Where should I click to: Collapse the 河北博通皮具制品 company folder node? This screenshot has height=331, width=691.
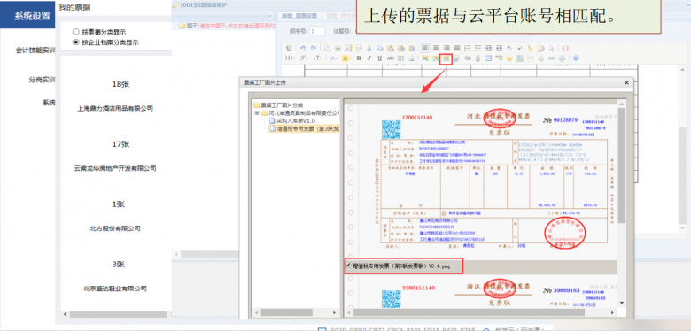point(257,113)
